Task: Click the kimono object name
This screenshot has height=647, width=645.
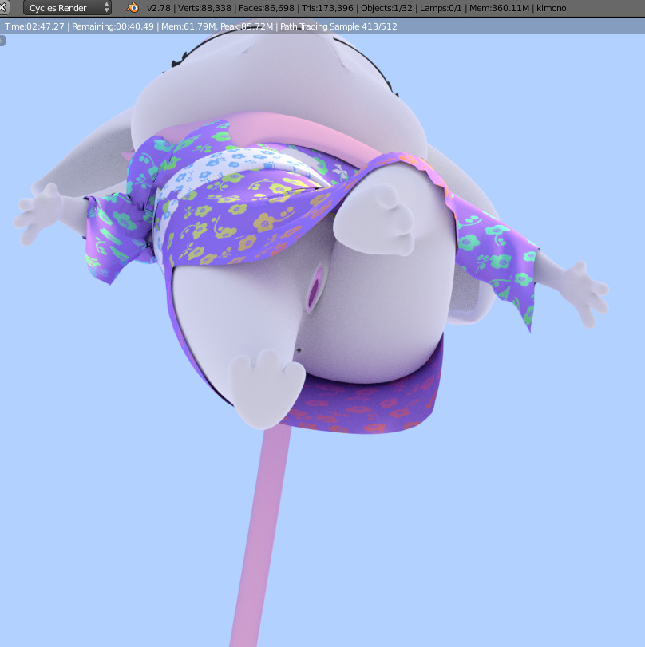Action: (552, 8)
